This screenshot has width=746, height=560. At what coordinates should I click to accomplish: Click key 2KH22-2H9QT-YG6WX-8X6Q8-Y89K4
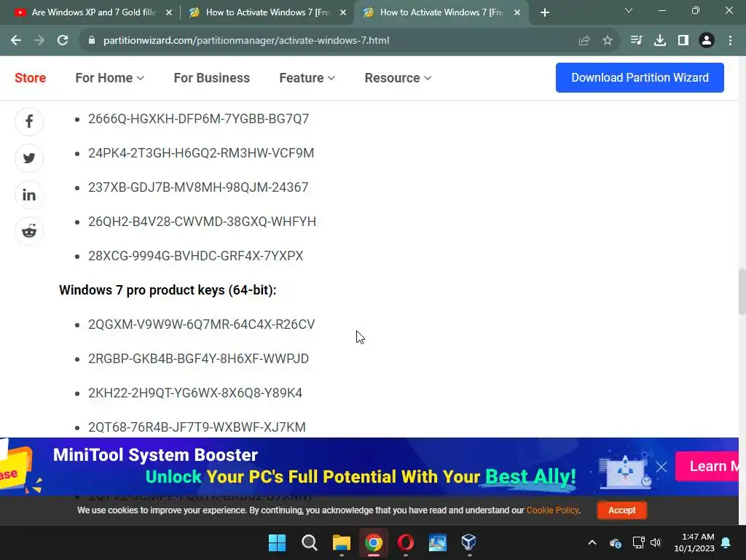195,393
